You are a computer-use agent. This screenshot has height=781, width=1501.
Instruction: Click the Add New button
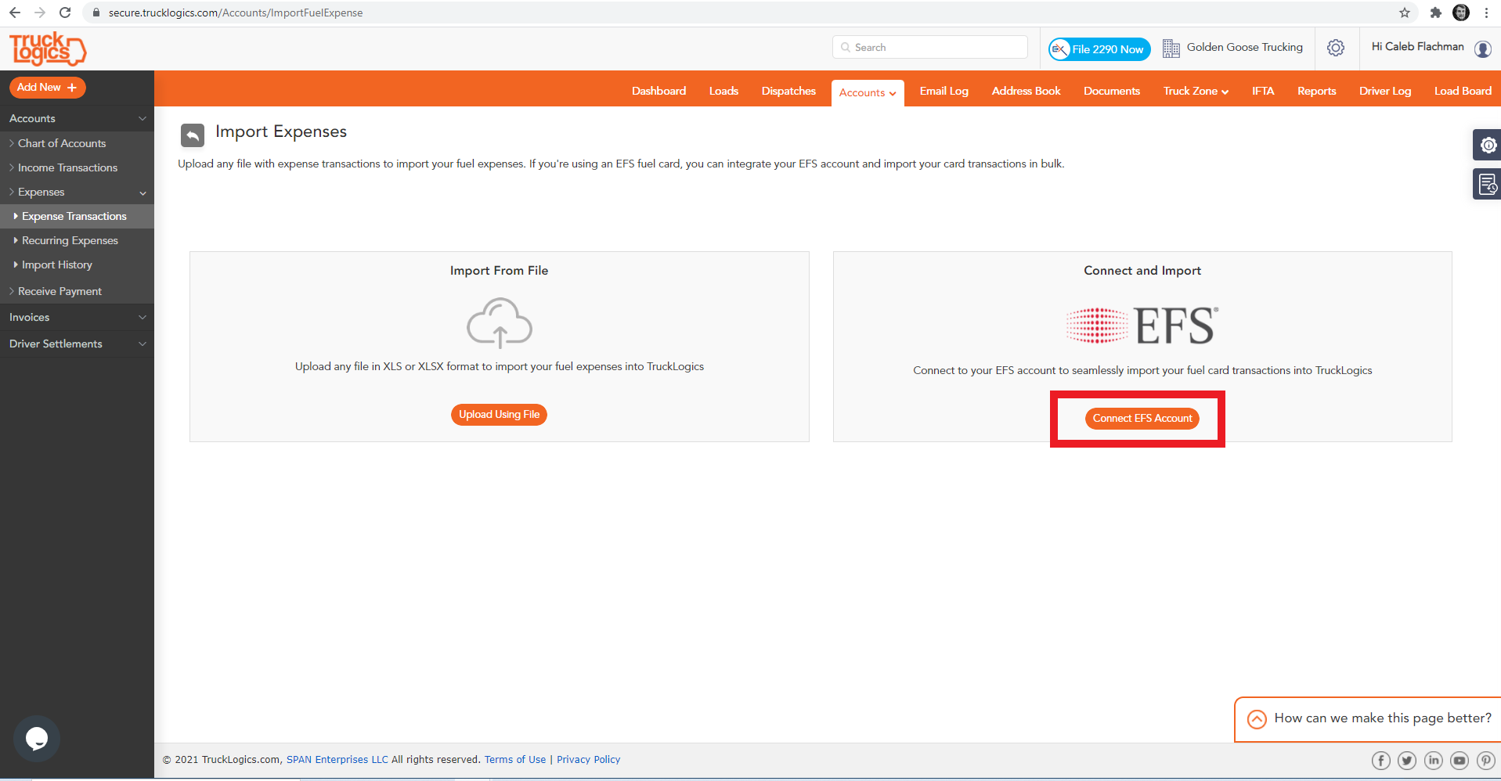(x=47, y=88)
